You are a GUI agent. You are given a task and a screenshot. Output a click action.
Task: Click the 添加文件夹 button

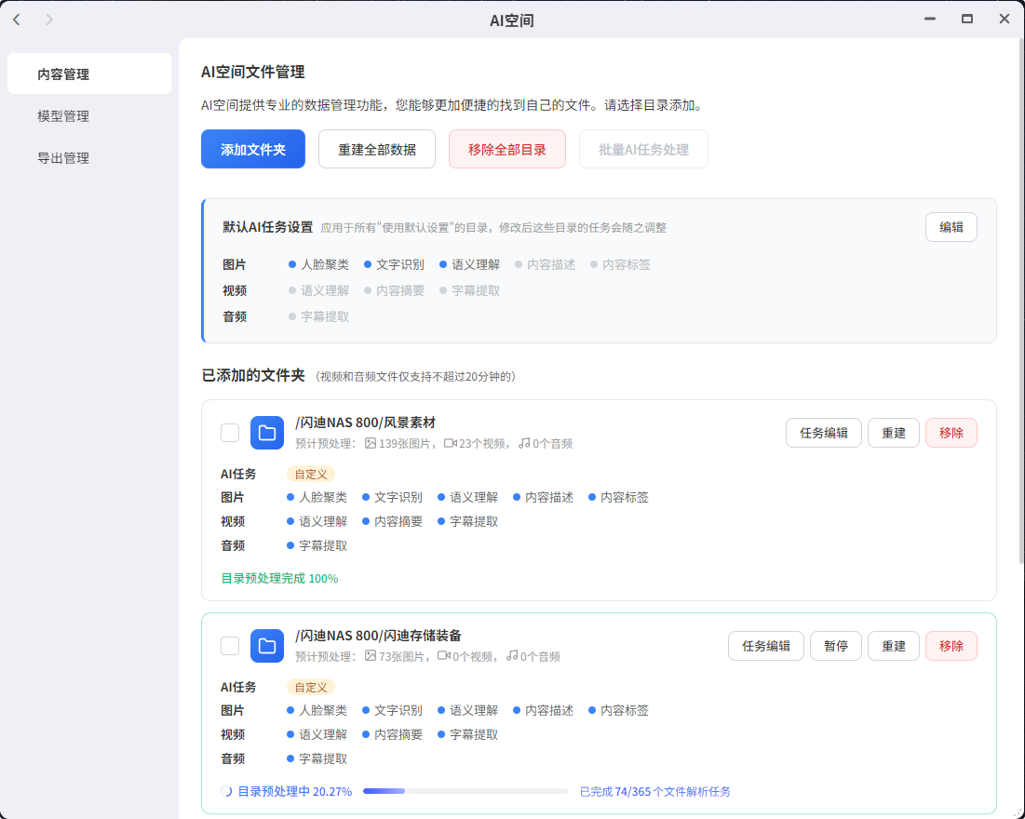(253, 149)
